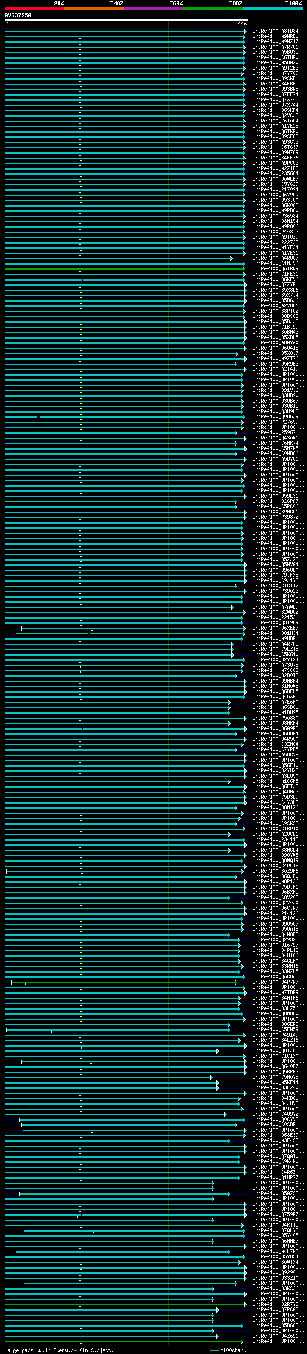Select the UniRef100_P17094 label
The image size is (307, 1354).
tap(275, 190)
